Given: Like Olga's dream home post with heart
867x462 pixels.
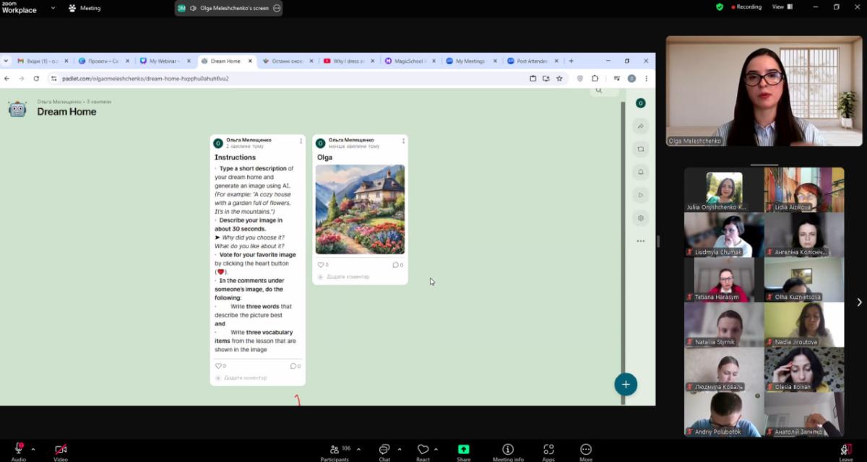Looking at the screenshot, I should click(x=321, y=265).
